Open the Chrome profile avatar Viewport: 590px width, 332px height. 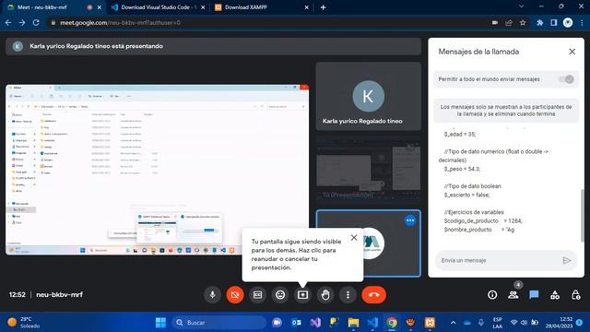pyautogui.click(x=568, y=22)
